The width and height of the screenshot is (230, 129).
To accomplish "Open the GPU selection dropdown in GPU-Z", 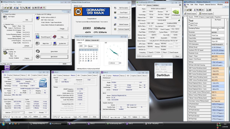I will (x=149, y=56).
